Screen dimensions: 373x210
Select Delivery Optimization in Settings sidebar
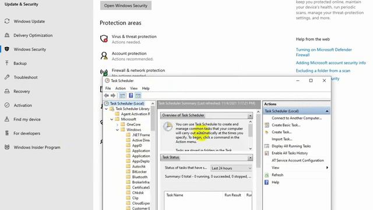click(x=33, y=35)
